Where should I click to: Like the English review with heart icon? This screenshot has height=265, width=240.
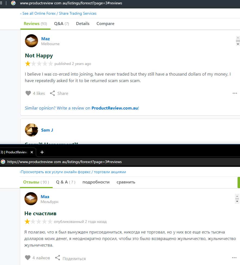(x=28, y=93)
